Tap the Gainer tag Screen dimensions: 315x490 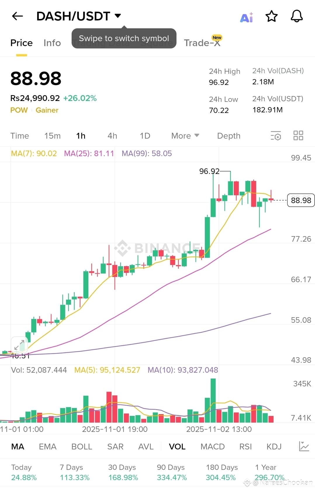47,110
